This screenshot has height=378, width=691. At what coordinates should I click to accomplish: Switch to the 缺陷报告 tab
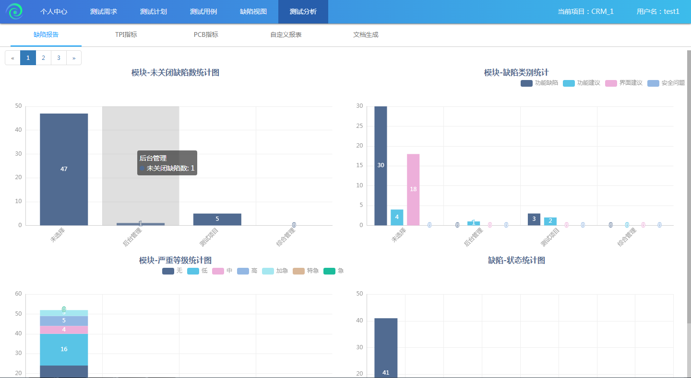click(x=46, y=34)
